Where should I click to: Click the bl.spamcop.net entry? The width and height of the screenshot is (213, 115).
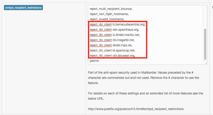point(124,50)
